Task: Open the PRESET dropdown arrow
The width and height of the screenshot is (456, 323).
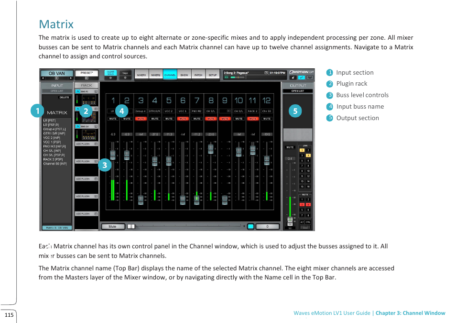Action: [87, 78]
